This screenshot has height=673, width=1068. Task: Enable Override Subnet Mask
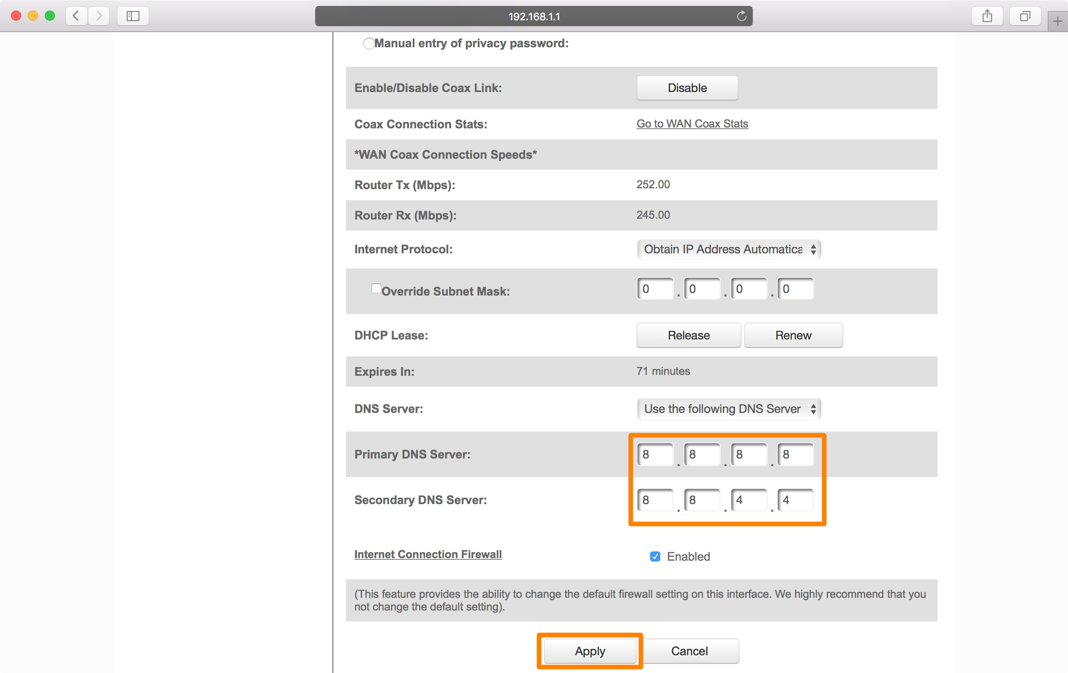coord(376,288)
